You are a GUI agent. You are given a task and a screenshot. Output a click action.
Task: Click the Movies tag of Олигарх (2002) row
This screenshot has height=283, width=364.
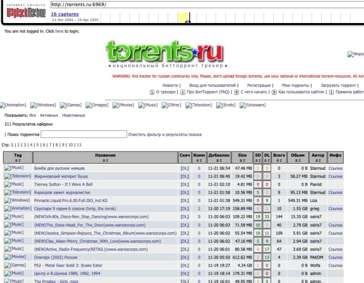coord(15,257)
